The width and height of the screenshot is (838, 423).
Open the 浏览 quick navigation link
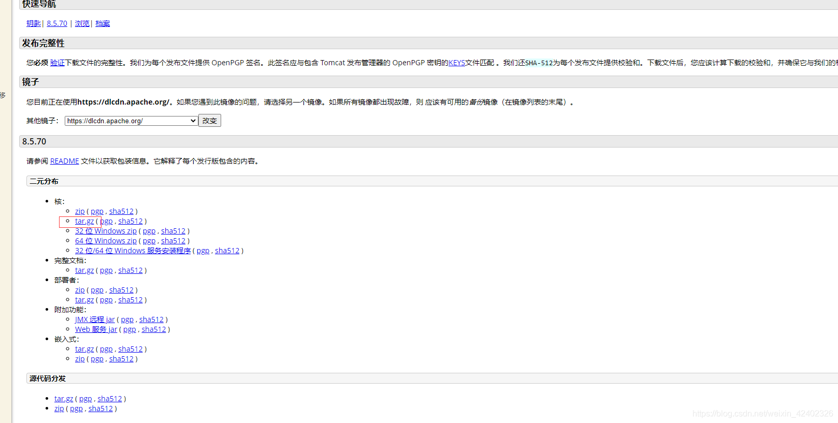point(82,23)
